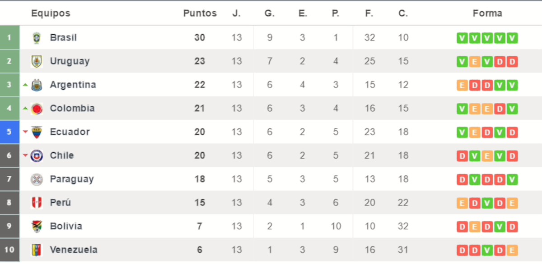The height and width of the screenshot is (264, 542).
Task: Click the Equipos column header
Action: click(51, 14)
